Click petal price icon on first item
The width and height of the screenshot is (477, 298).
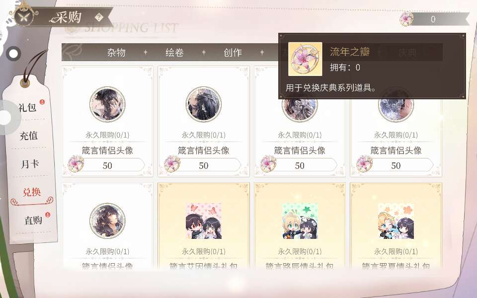(76, 163)
